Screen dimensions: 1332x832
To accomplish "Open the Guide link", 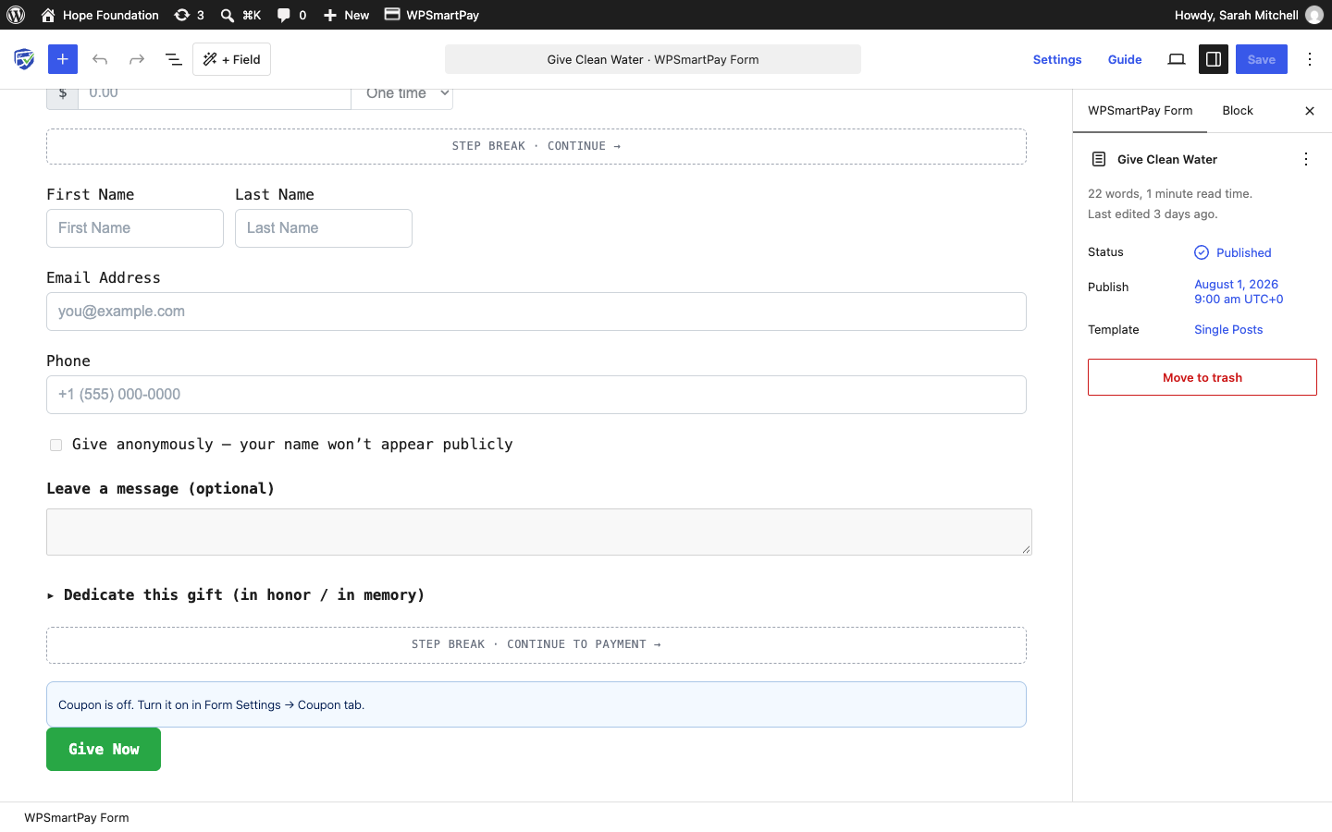I will [x=1125, y=59].
